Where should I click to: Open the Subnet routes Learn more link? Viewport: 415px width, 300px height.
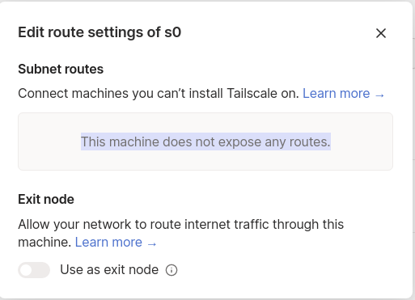coord(344,94)
